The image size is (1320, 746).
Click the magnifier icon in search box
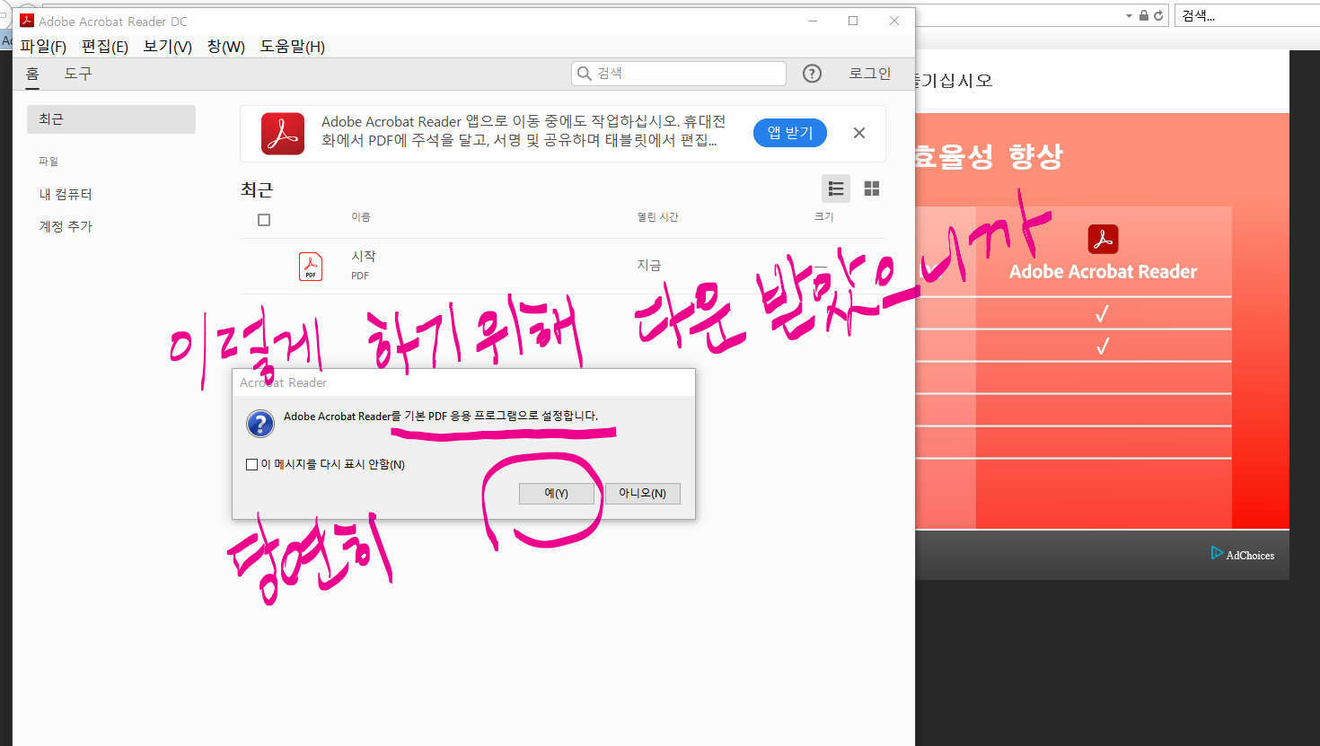click(x=585, y=74)
